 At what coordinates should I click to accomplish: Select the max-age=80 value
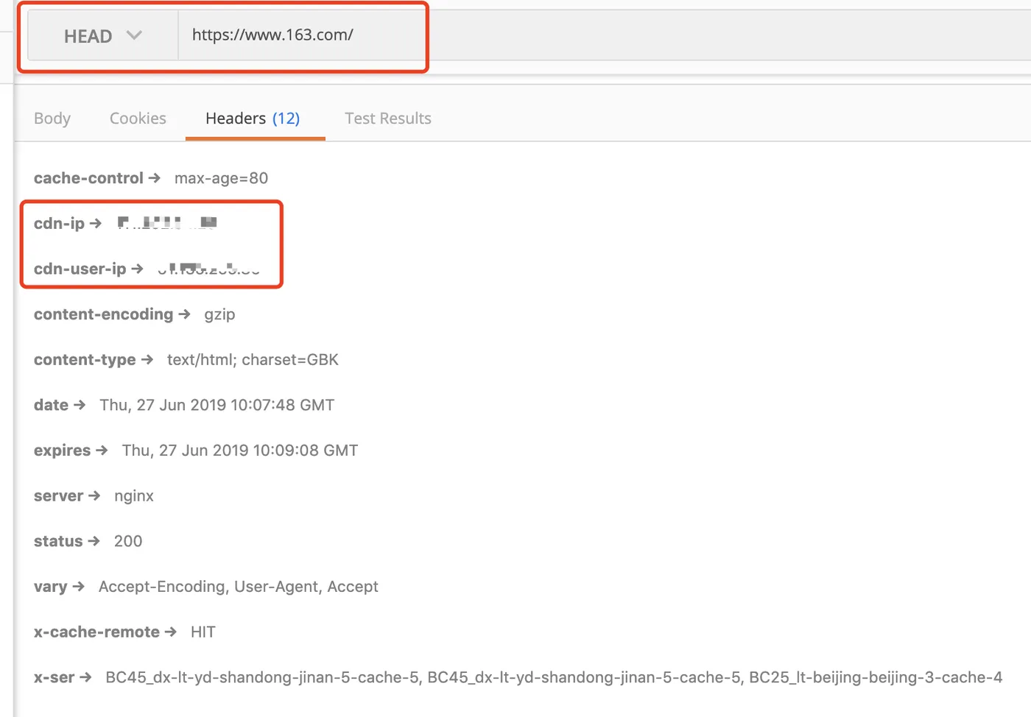(x=221, y=178)
